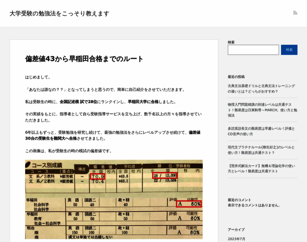Image resolution: width=307 pixels, height=242 pixels.
Task: Click the site title 大学受験の勉強法をこっそり教えます
Action: (x=59, y=14)
